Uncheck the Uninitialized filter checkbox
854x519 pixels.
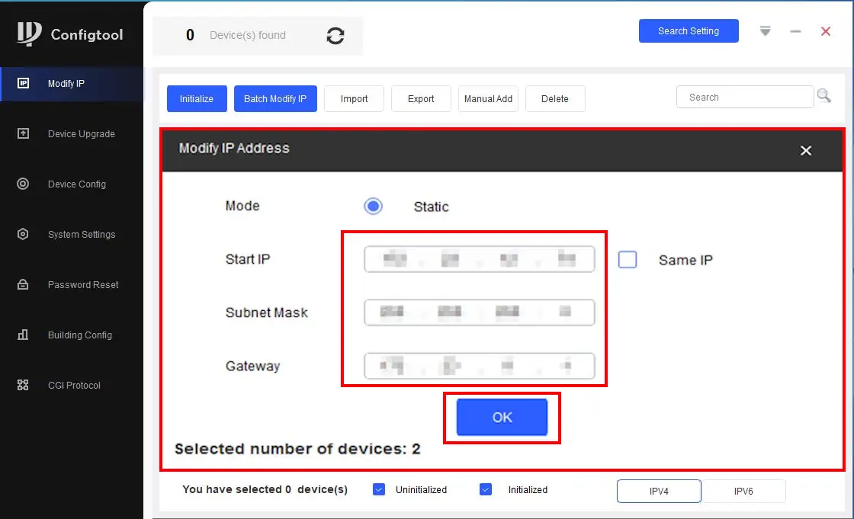[x=379, y=490]
